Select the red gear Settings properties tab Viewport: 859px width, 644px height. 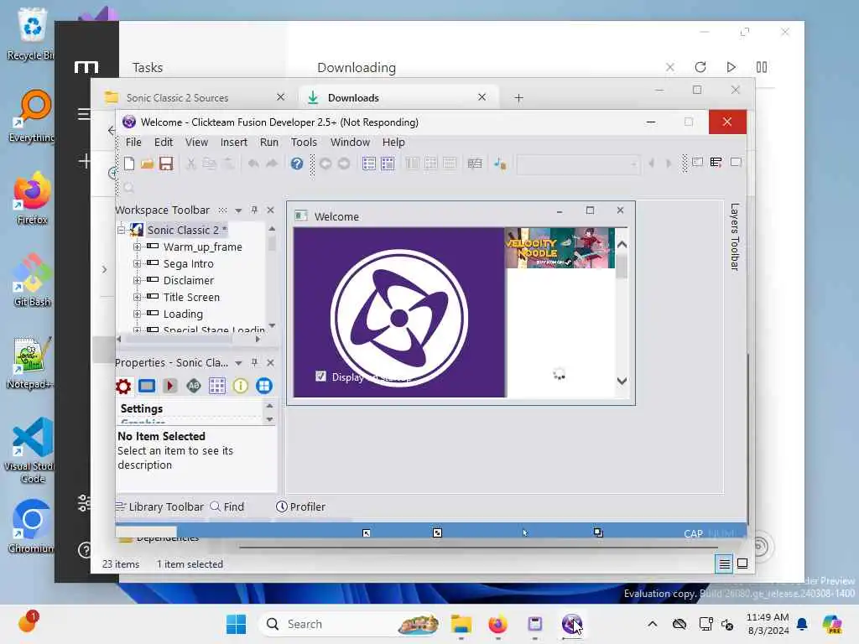click(123, 386)
